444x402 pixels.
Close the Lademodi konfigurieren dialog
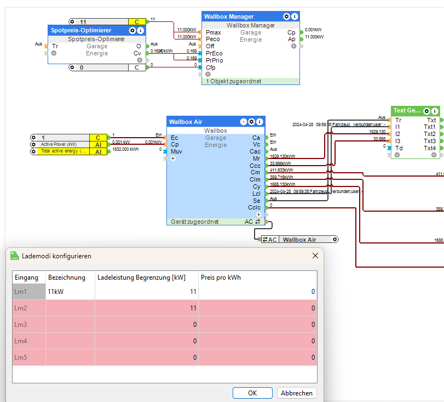click(x=315, y=256)
